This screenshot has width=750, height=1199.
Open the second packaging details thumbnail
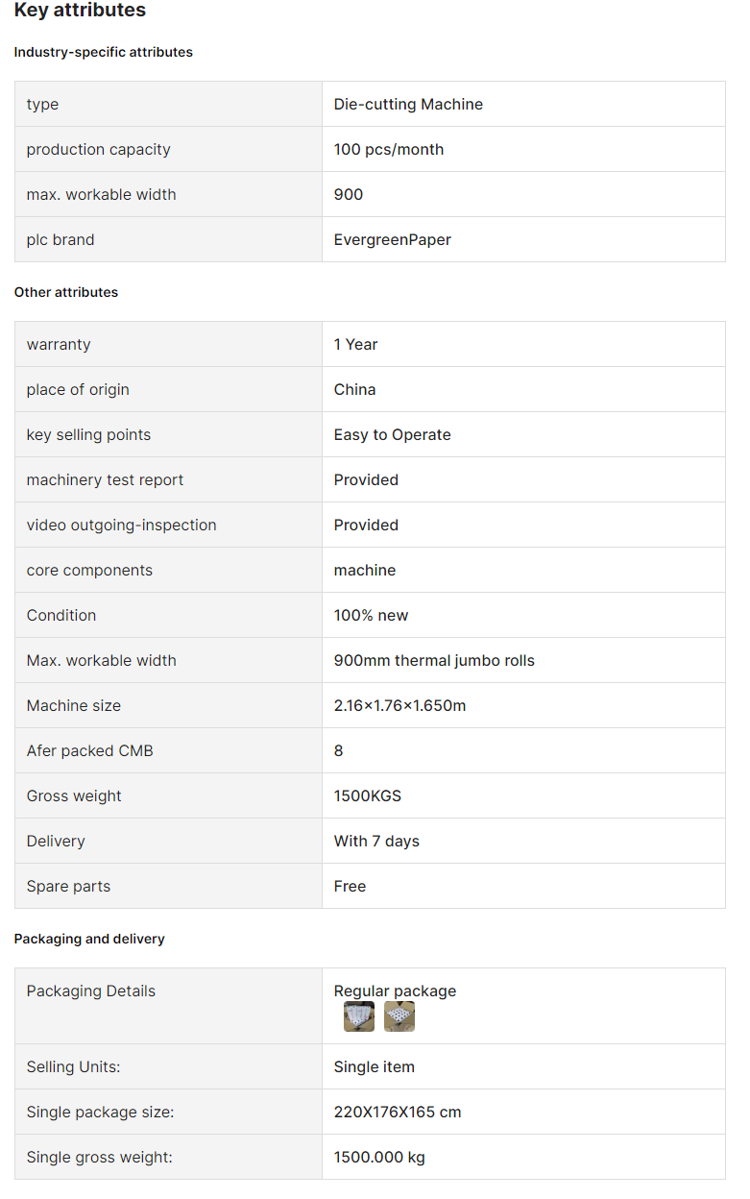399,1016
